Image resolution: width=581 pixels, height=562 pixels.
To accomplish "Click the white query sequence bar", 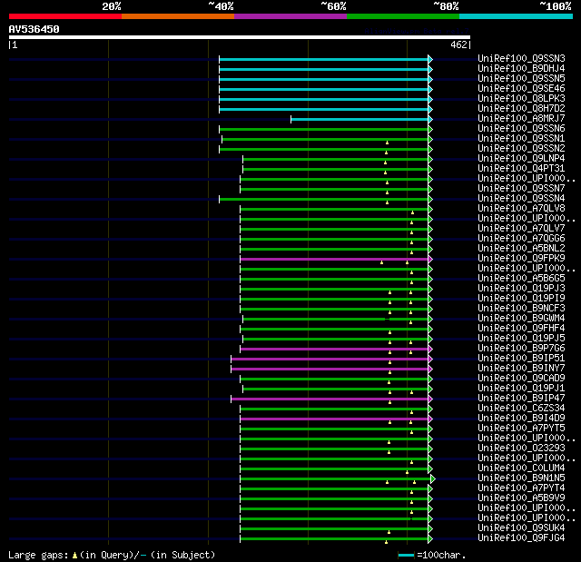I will (240, 37).
